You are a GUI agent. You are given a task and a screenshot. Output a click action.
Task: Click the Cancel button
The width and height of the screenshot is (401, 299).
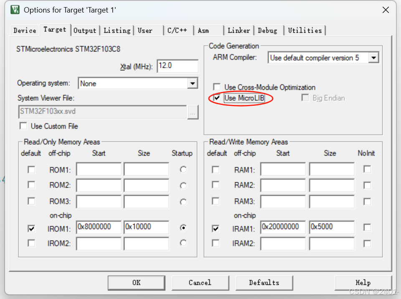click(x=200, y=283)
